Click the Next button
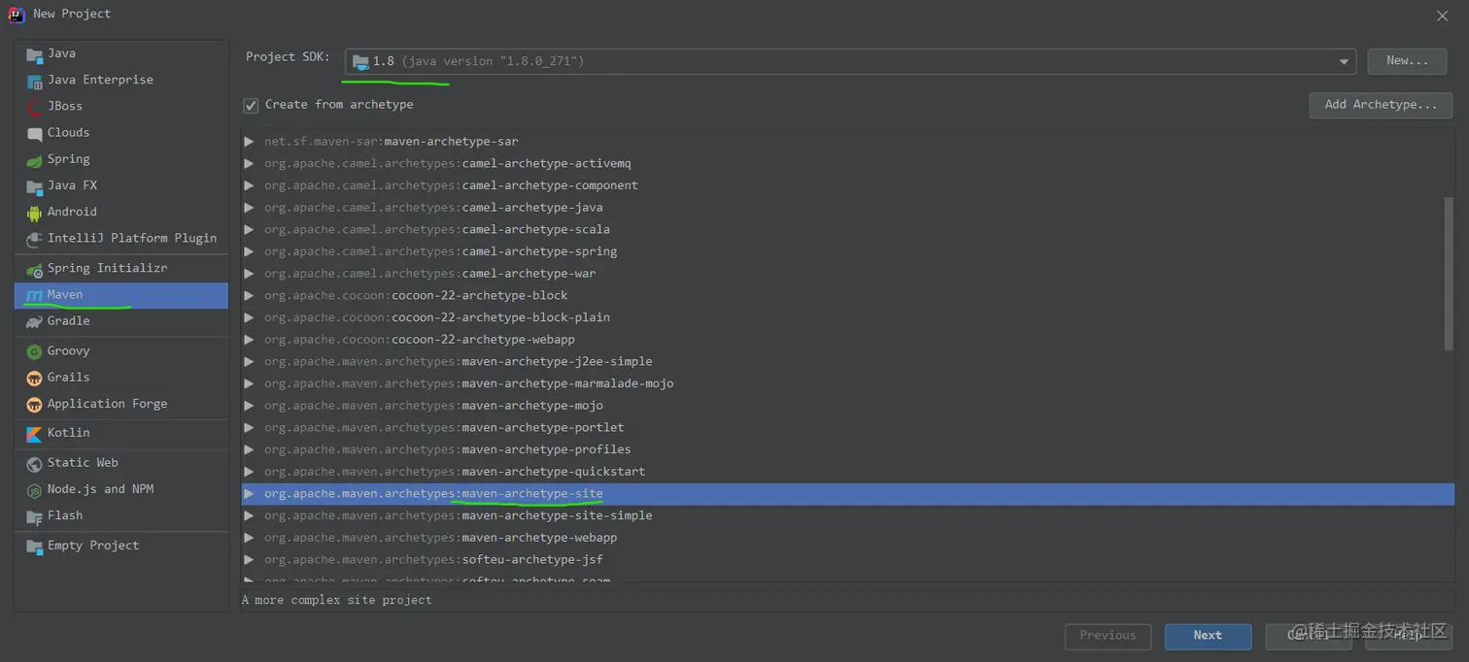Screen dimensions: 1469x662 click(1208, 636)
